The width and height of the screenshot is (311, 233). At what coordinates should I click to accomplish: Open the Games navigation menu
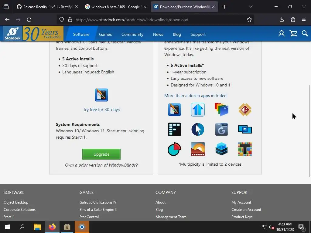[105, 34]
